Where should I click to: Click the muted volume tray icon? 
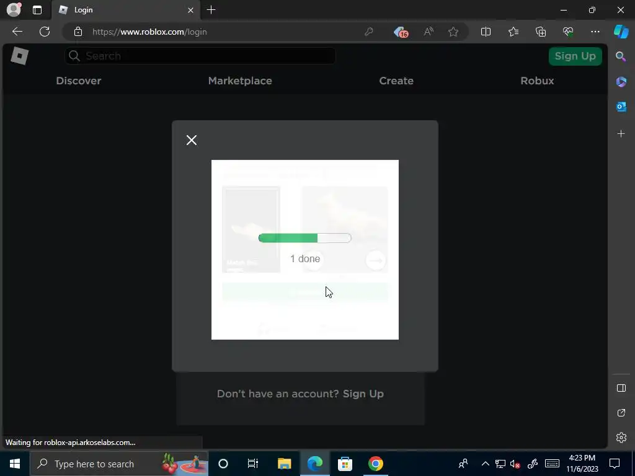[x=515, y=464]
